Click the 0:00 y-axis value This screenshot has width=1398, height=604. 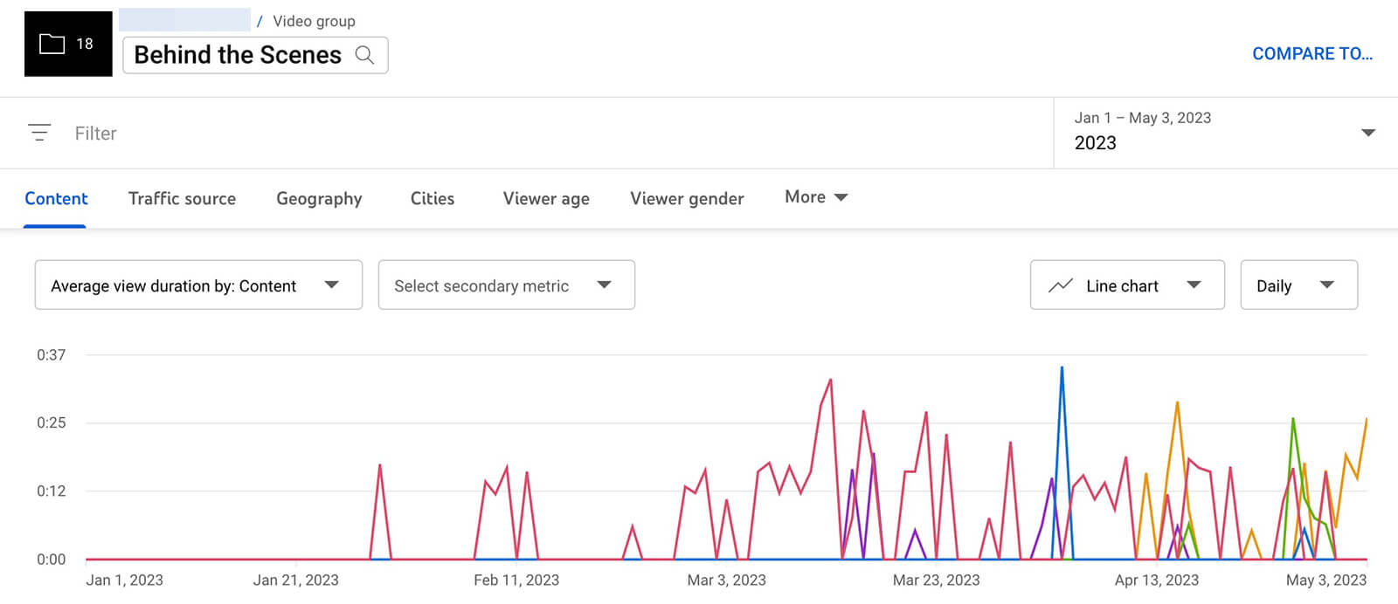coord(51,559)
